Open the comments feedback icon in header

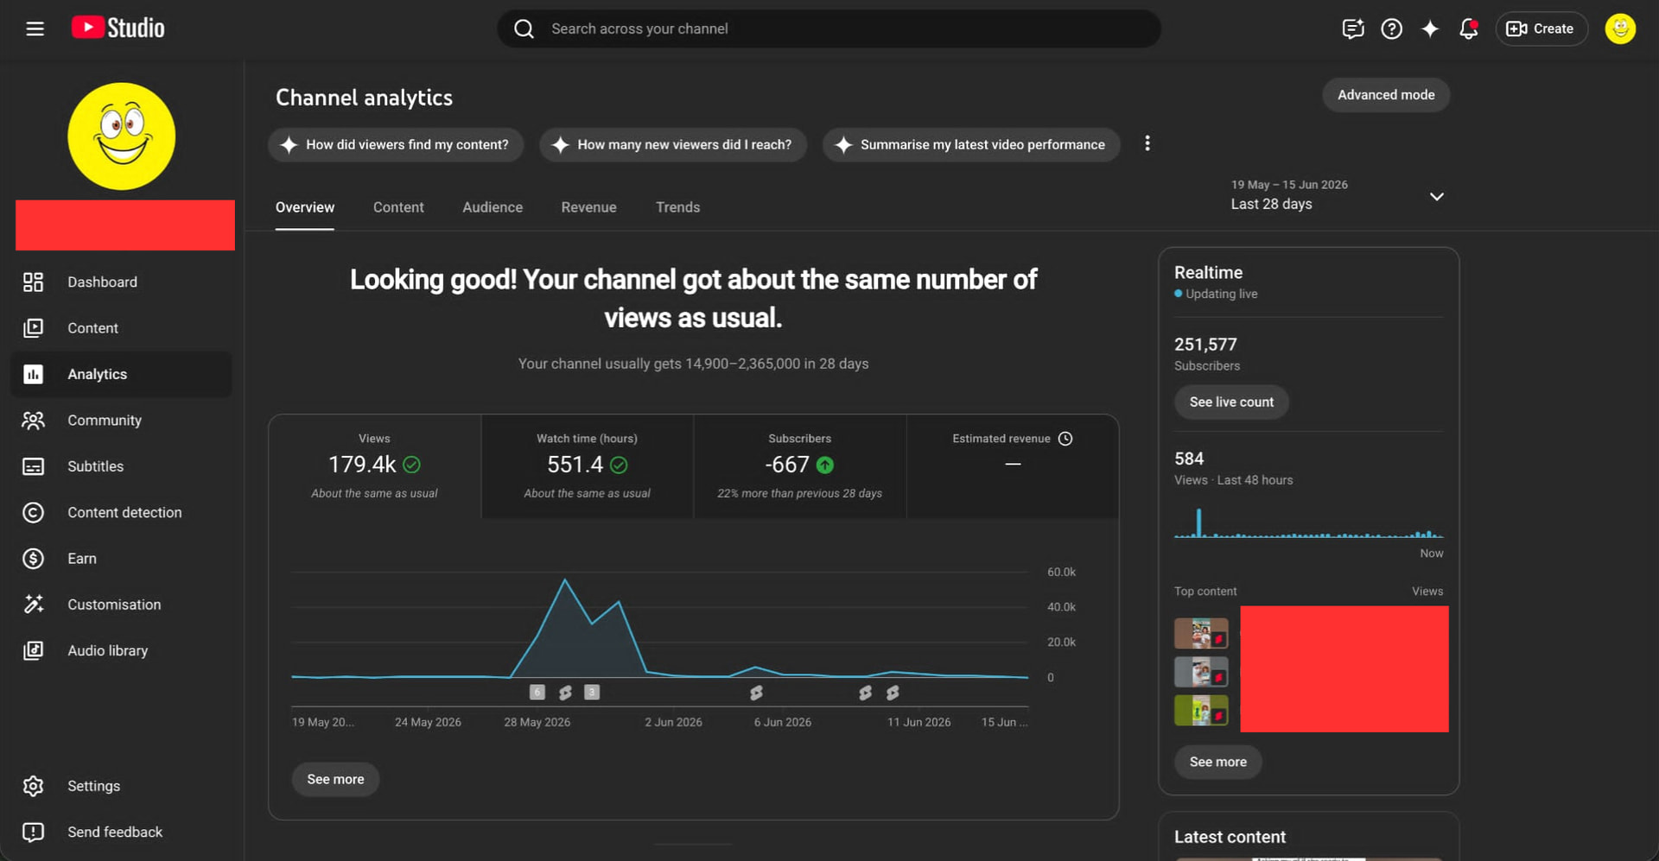coord(1353,28)
